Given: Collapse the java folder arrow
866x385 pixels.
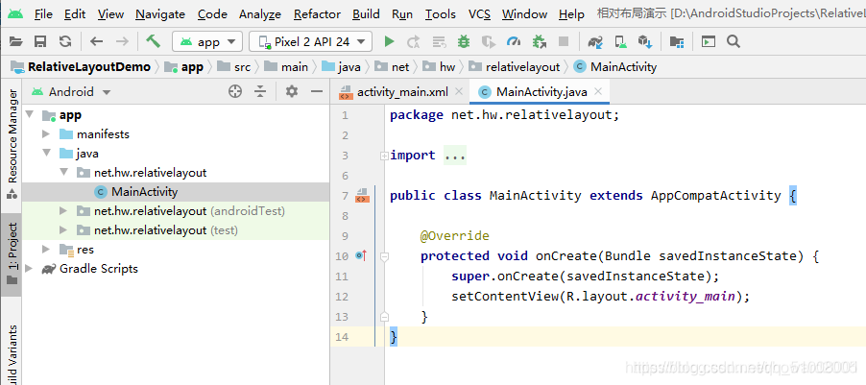Looking at the screenshot, I should coord(46,154).
